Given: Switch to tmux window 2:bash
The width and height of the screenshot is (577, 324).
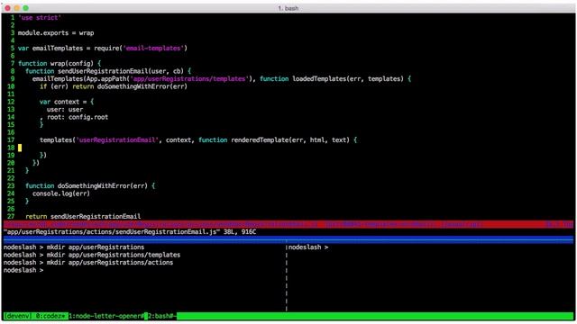Looking at the screenshot, I should point(162,316).
